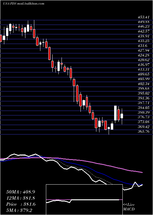This screenshot has height=215, width=153.
Task: Click the 387.71 price label
Action: click(x=144, y=103)
